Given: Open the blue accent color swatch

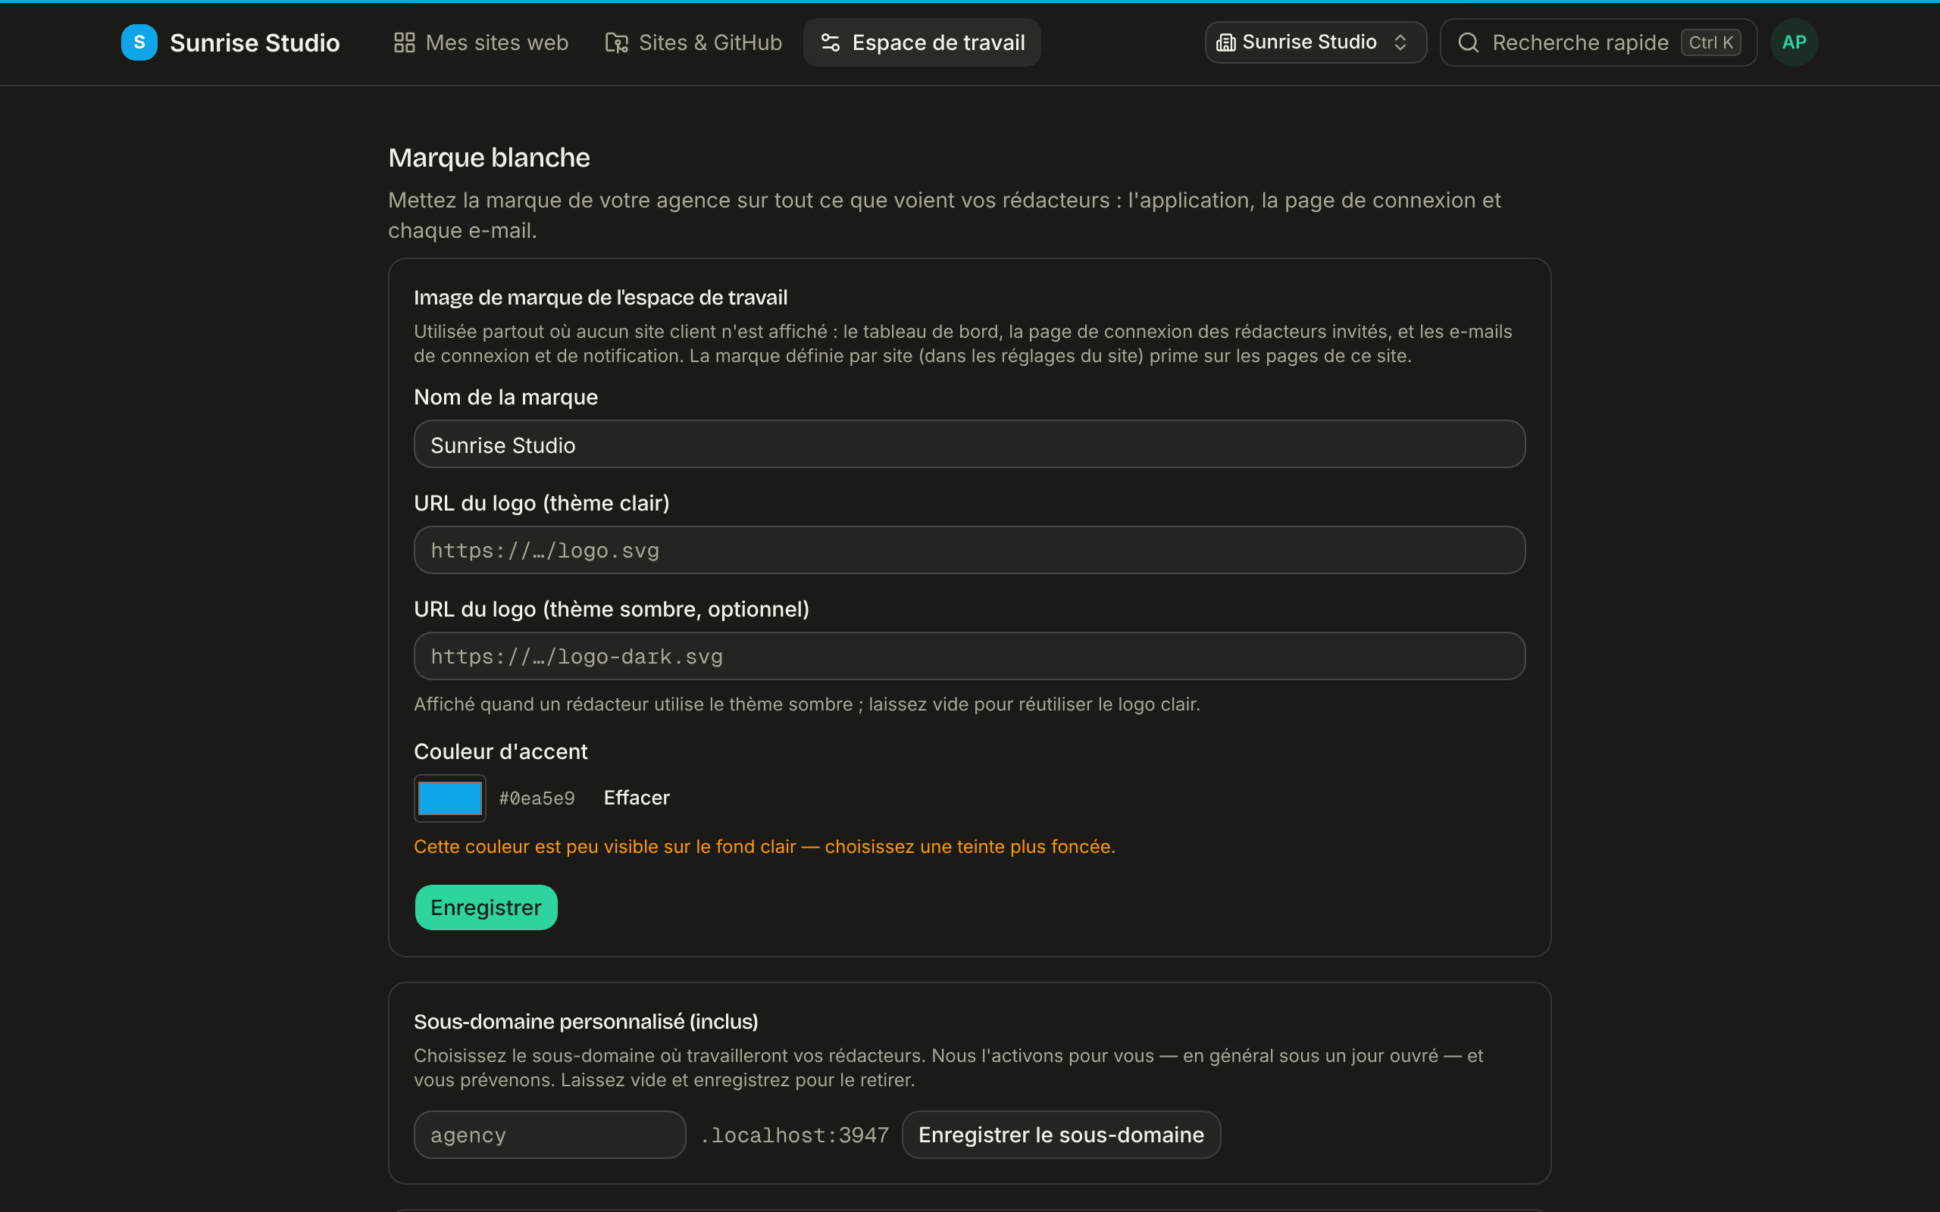Looking at the screenshot, I should (449, 798).
